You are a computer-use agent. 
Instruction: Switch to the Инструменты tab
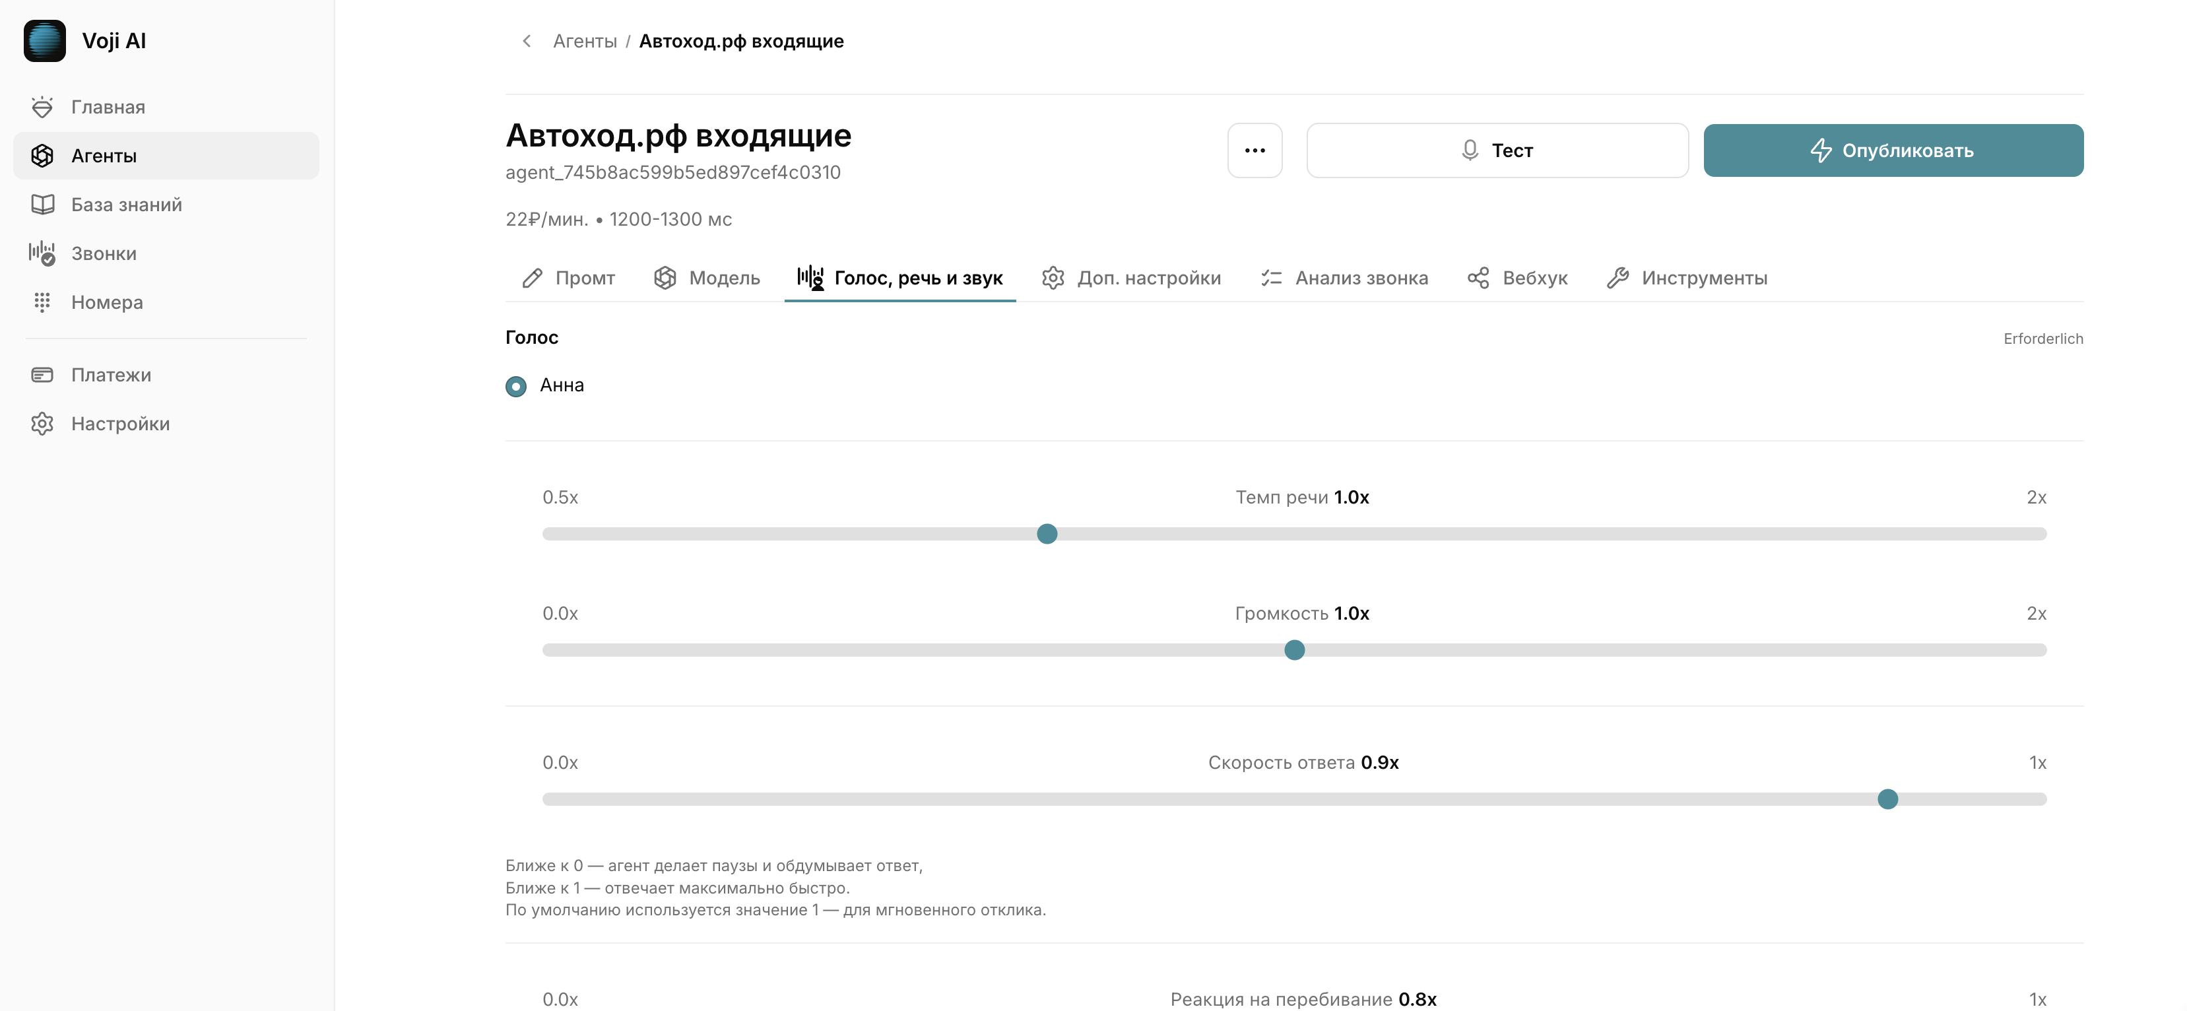pyautogui.click(x=1688, y=278)
